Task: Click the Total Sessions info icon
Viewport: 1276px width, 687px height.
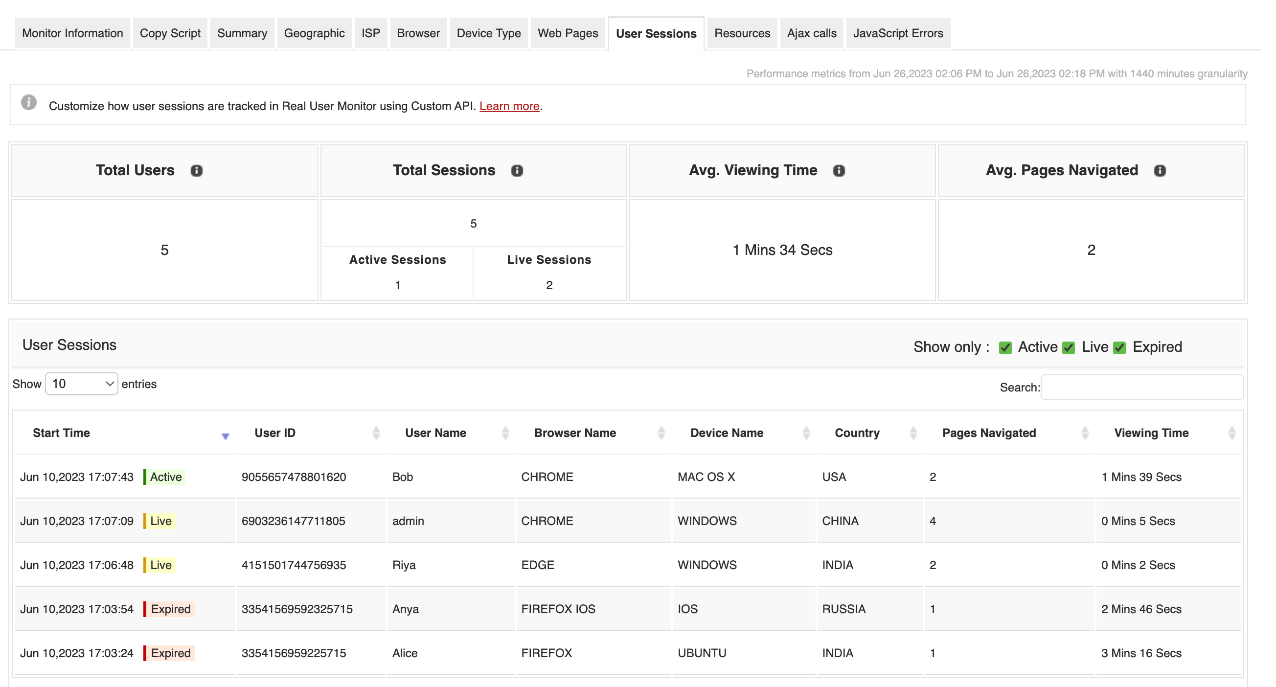Action: pos(517,170)
